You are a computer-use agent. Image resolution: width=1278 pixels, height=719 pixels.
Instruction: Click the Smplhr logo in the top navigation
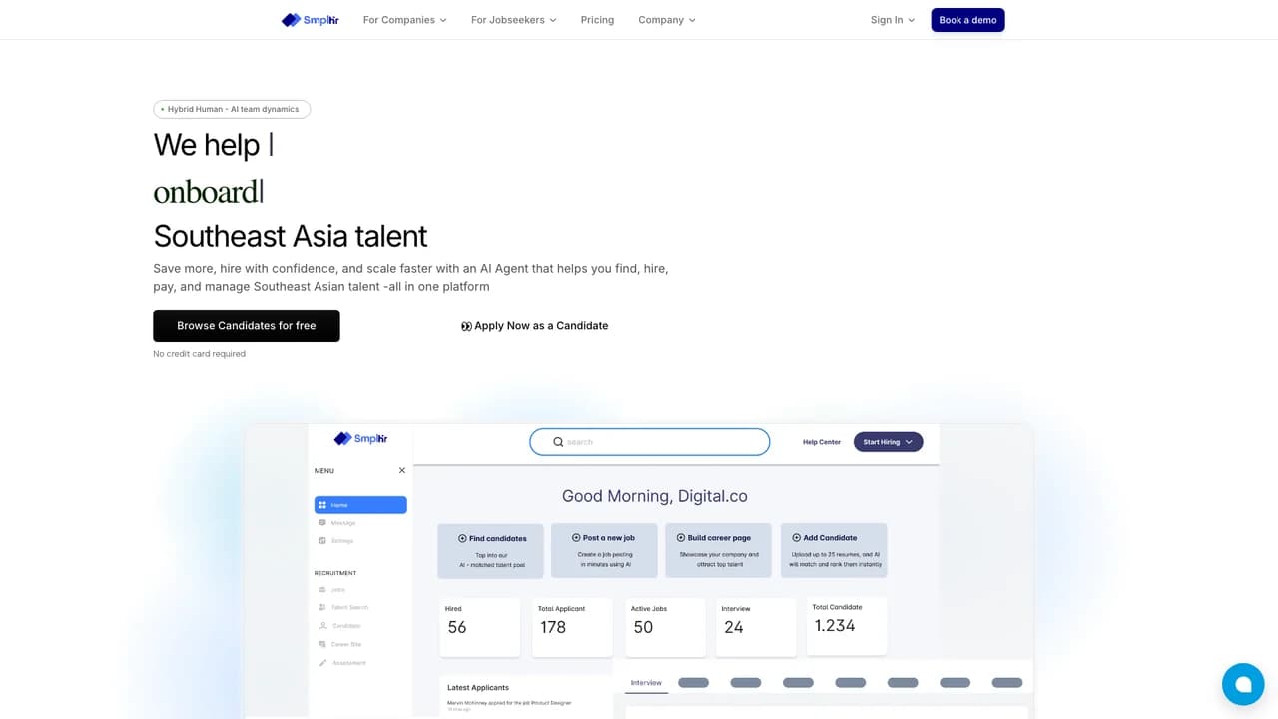coord(310,20)
